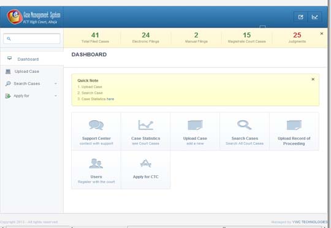Open the edit/compose icon in header
331x228 pixels.
pos(300,17)
